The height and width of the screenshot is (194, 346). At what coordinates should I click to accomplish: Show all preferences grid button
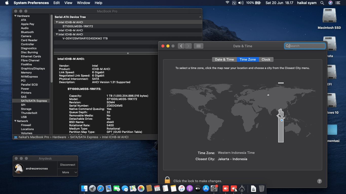tap(199, 46)
